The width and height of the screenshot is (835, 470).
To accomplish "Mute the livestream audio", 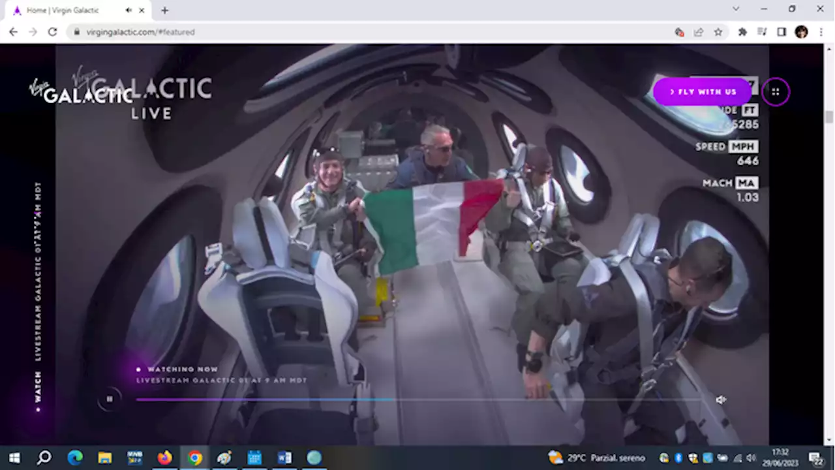I will tap(721, 400).
